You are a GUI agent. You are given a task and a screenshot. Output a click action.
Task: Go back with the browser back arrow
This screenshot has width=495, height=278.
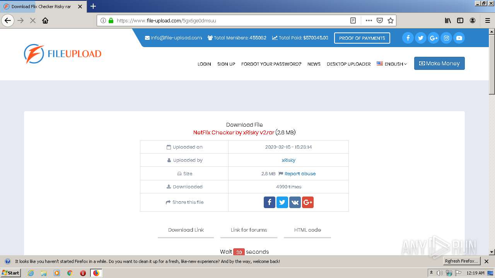(x=8, y=20)
